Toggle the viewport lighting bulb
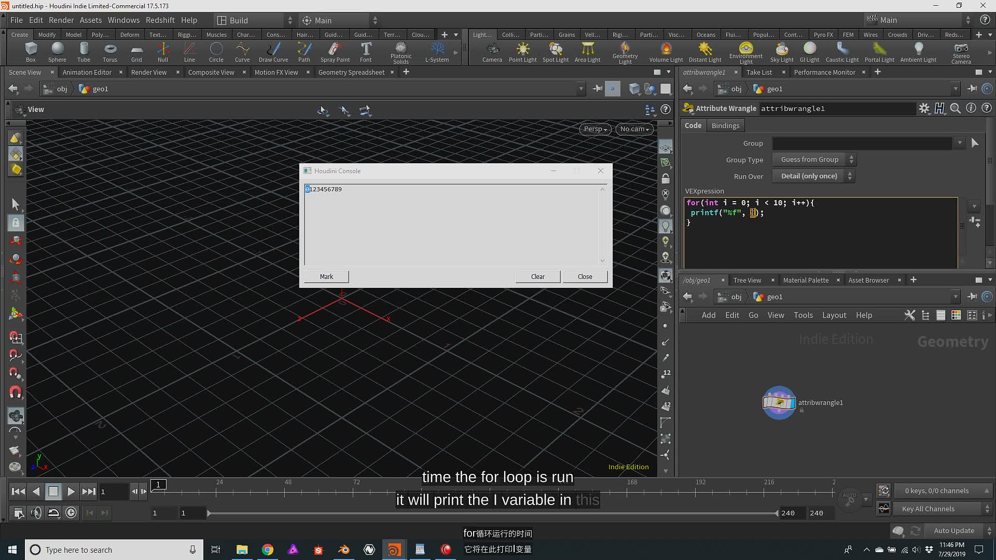This screenshot has width=996, height=560. [666, 226]
